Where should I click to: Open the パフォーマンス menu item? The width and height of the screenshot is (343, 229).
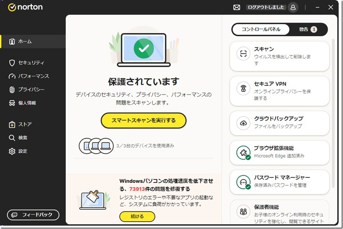tap(33, 76)
